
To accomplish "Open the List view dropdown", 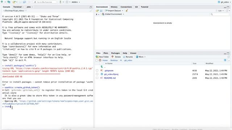I will pos(220,10).
